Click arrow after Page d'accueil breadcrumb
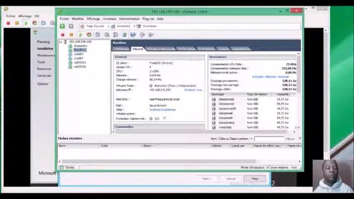Screen dimensions: 354x199 pyautogui.click(x=108, y=27)
